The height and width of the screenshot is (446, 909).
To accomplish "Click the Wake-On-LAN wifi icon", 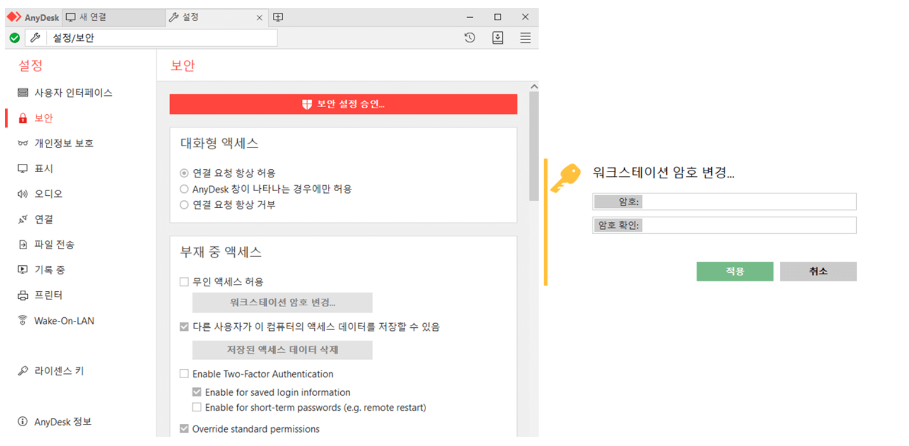I will pyautogui.click(x=23, y=320).
